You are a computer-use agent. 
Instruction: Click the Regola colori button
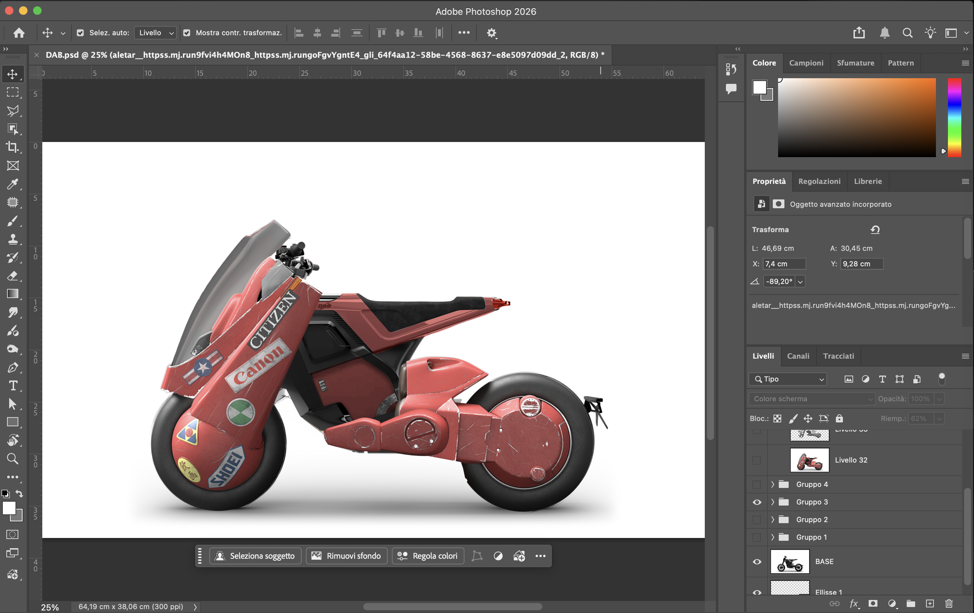427,556
